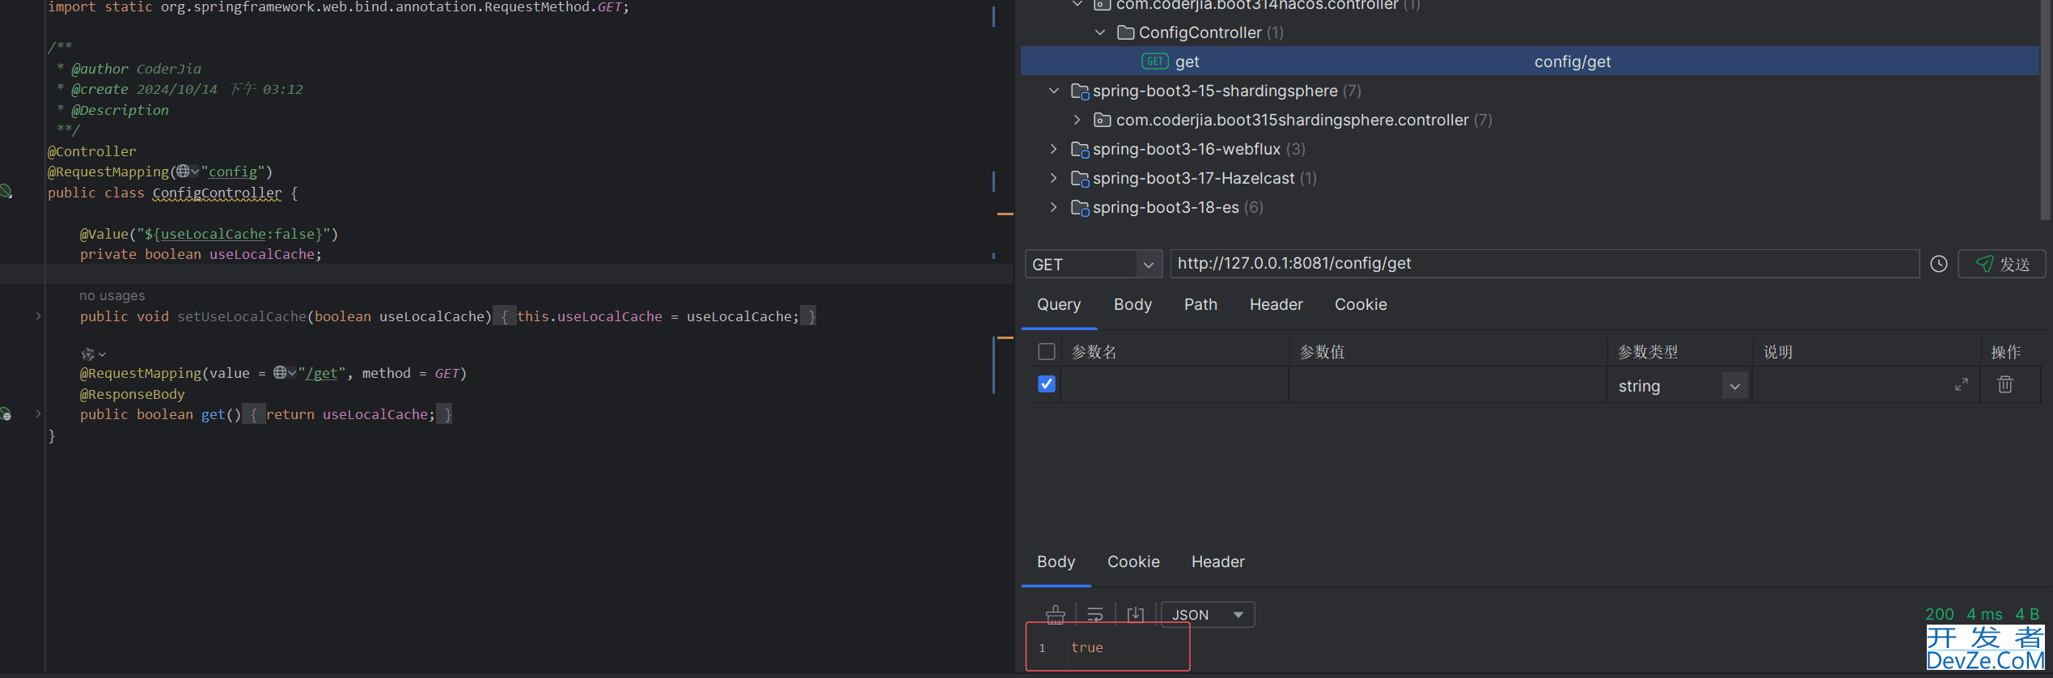Switch to the request Query tab
The width and height of the screenshot is (2053, 678).
point(1059,304)
